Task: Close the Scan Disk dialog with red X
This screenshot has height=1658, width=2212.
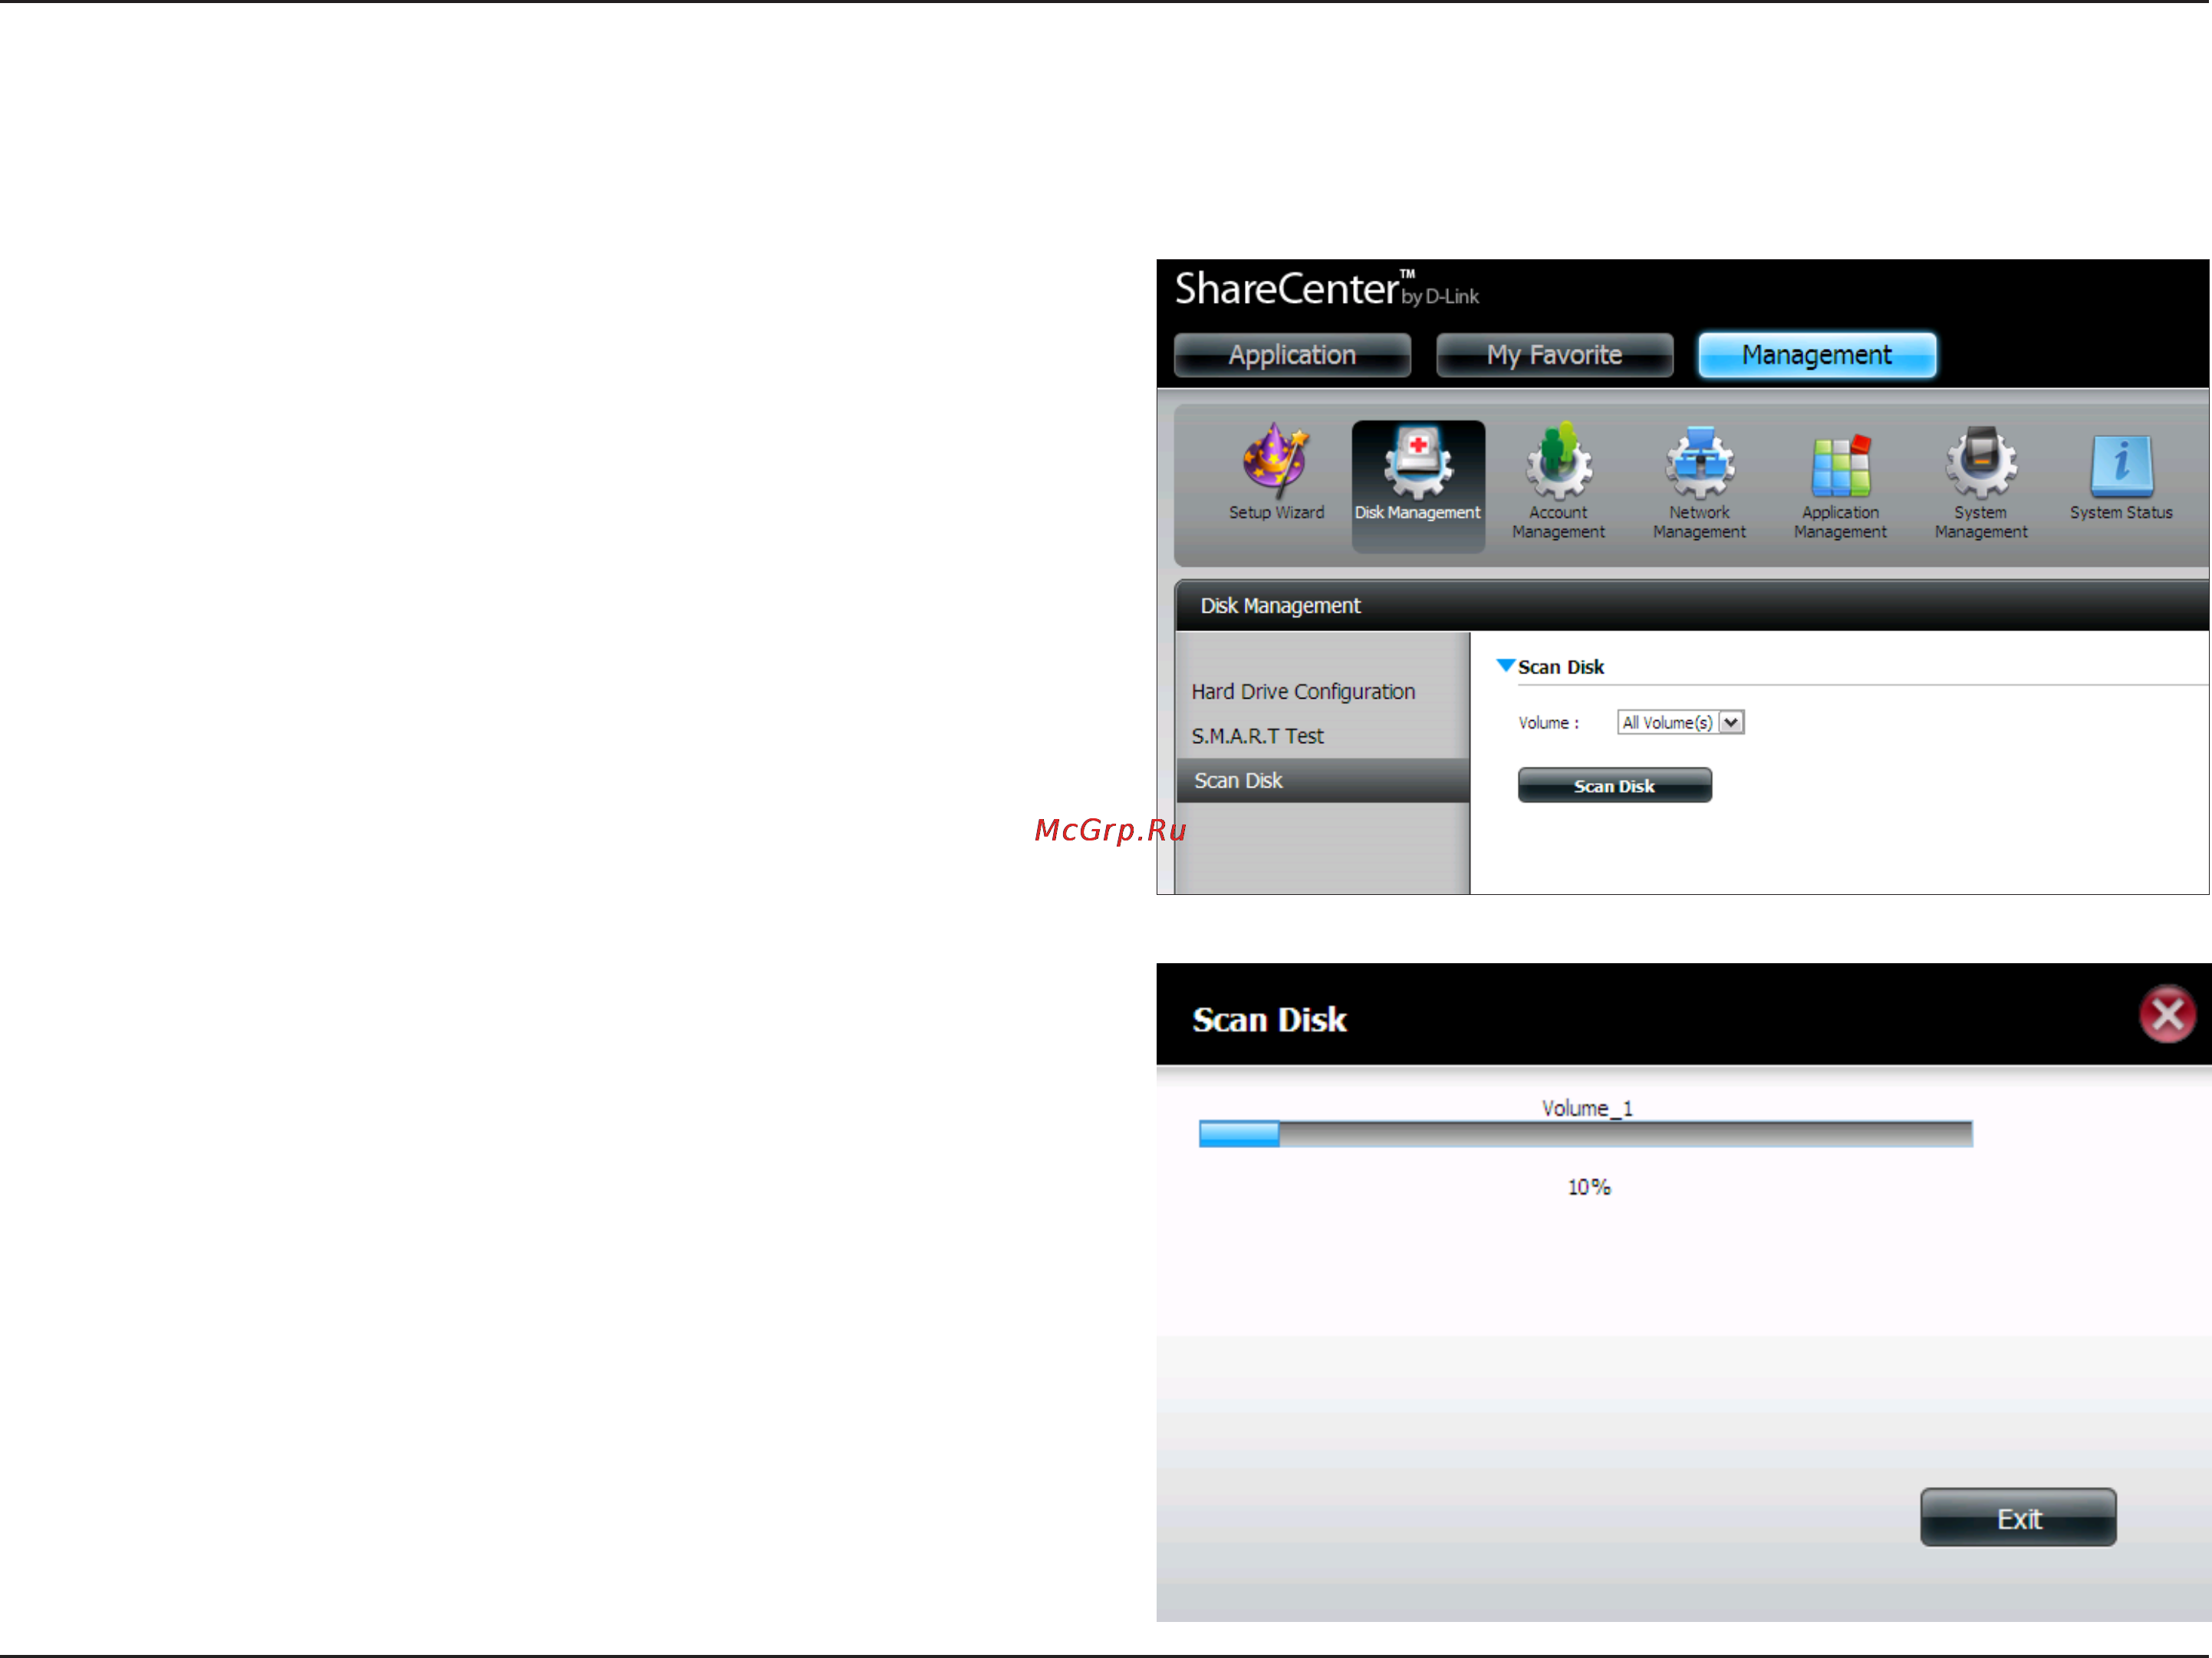Action: [x=2167, y=1014]
